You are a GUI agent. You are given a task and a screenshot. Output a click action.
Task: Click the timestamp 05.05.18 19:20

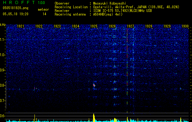tap(16, 14)
